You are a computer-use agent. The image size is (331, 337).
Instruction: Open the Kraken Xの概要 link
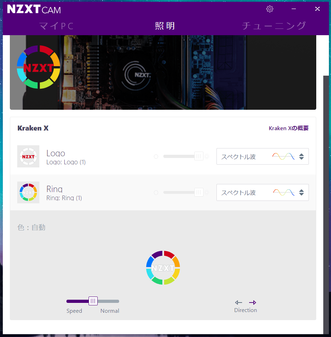[x=288, y=128]
